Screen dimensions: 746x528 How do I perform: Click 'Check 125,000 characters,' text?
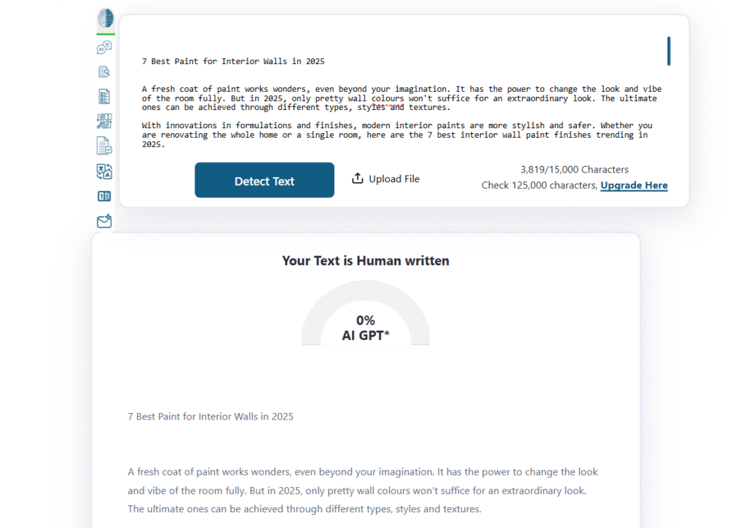coord(540,186)
